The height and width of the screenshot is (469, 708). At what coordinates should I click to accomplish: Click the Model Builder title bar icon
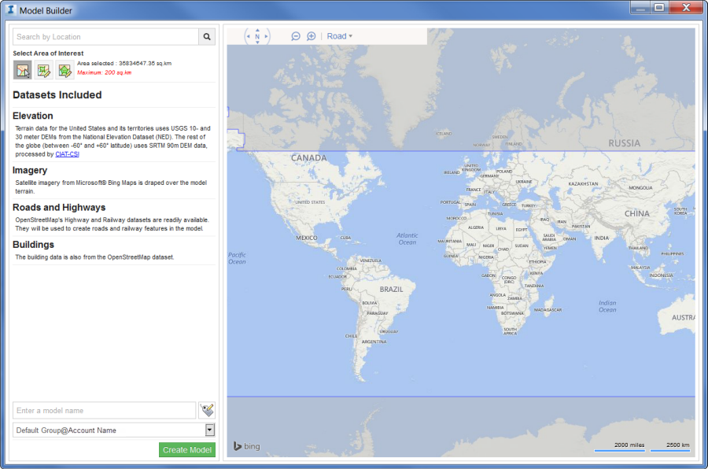[11, 9]
